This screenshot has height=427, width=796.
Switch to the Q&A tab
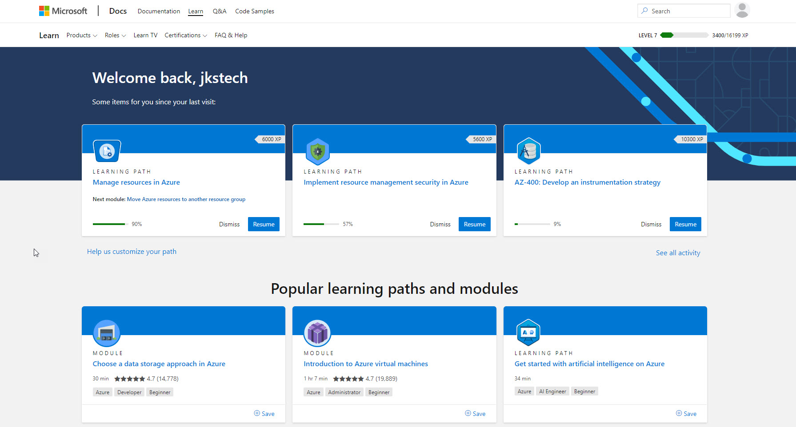point(219,11)
